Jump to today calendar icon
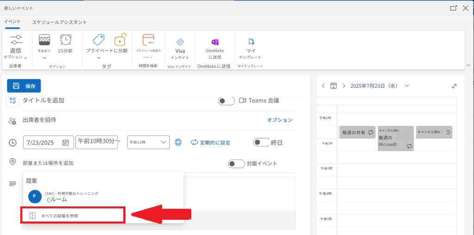 [333, 86]
